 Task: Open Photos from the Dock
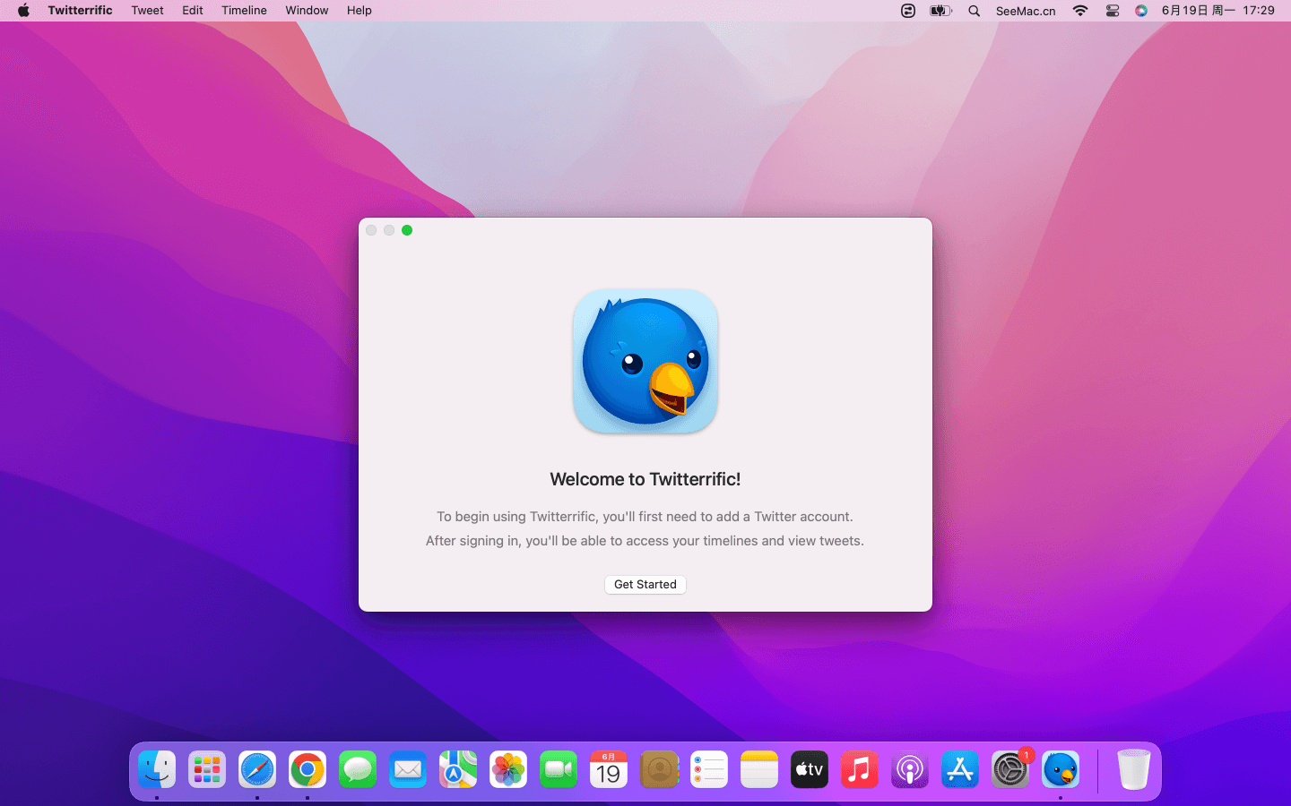(508, 769)
